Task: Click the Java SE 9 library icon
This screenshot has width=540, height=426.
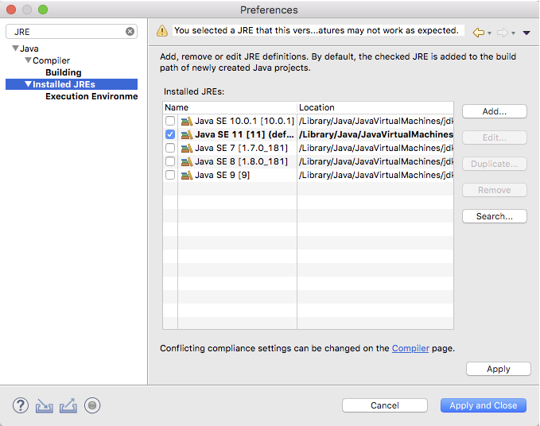Action: (187, 175)
